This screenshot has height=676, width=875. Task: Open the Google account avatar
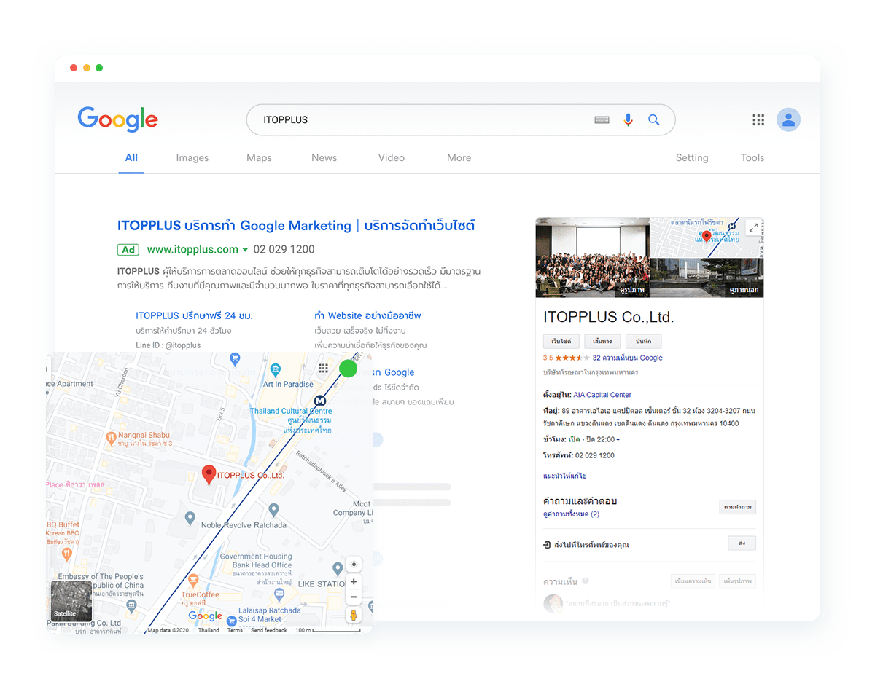(788, 119)
